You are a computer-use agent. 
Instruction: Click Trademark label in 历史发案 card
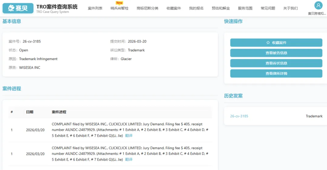[x=314, y=116]
